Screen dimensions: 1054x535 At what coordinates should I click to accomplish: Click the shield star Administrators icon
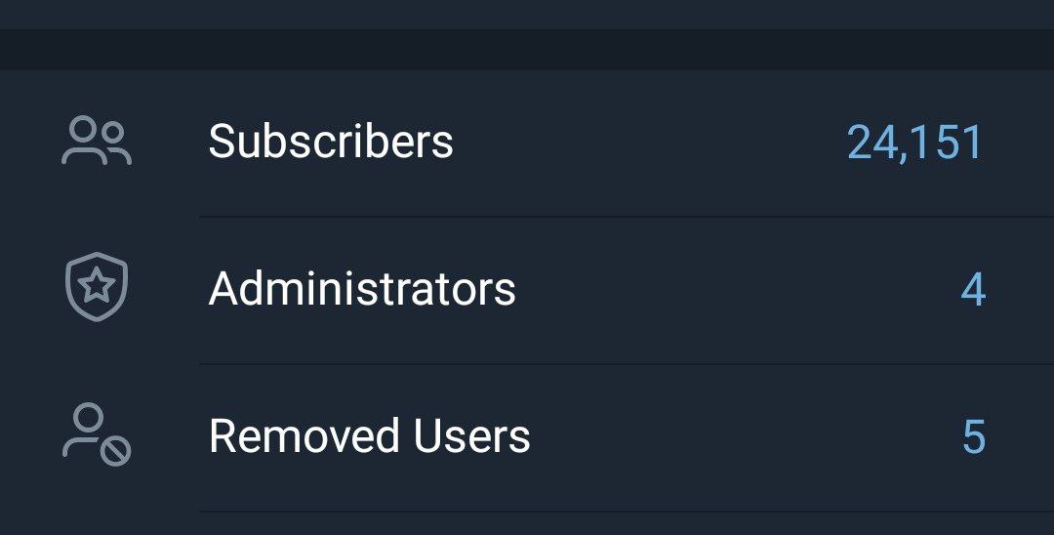click(97, 289)
